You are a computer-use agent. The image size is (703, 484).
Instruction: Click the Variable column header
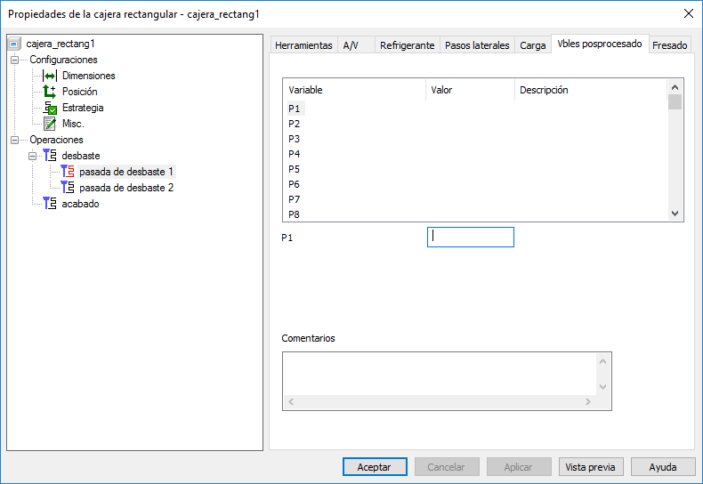coord(354,90)
